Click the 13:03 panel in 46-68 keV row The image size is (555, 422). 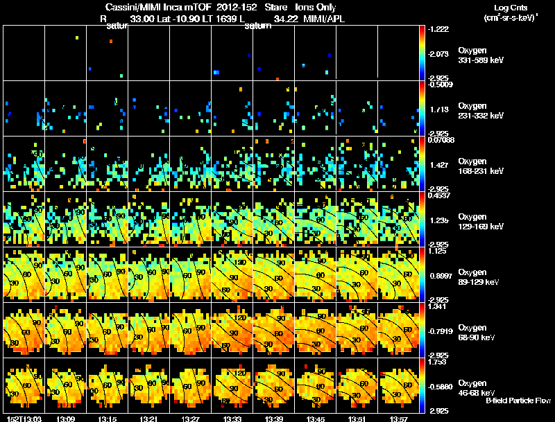coord(24,385)
